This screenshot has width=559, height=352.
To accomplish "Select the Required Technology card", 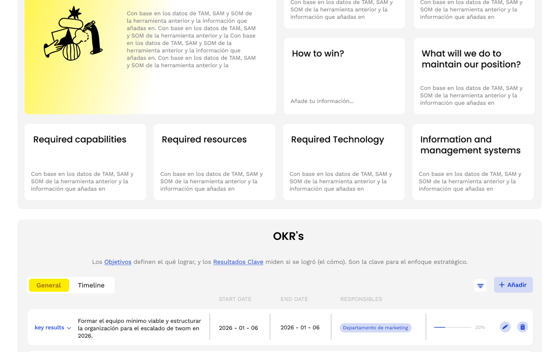I will [344, 162].
